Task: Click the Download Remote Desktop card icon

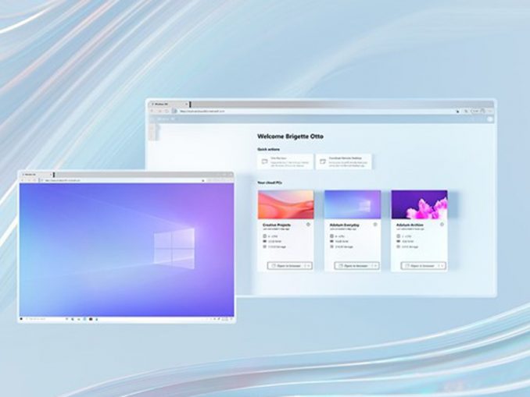Action: (x=323, y=161)
